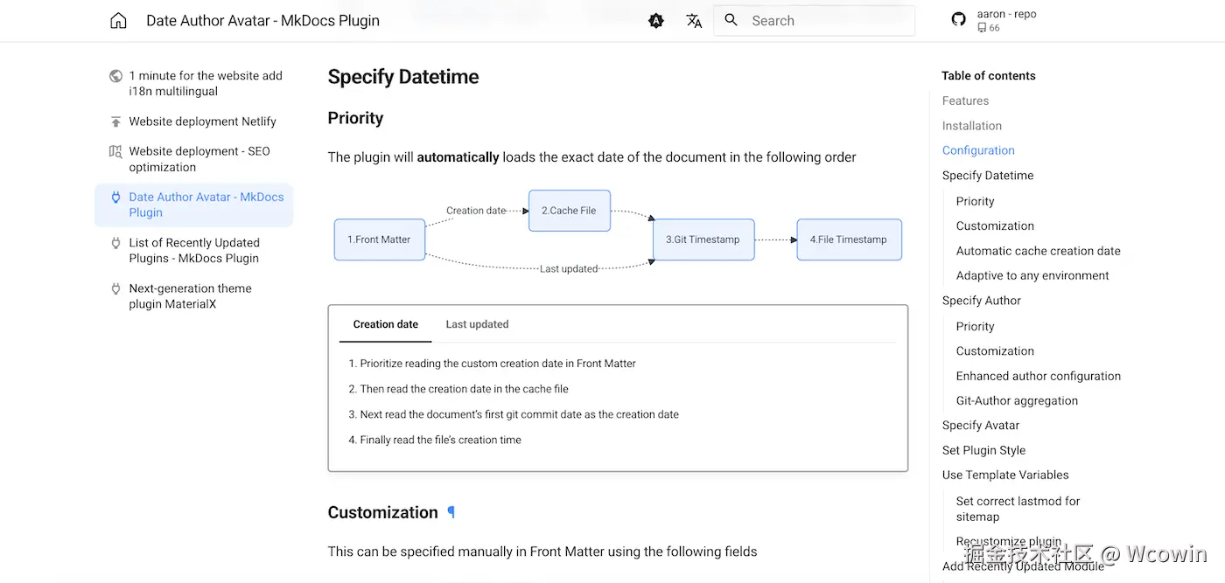1225x583 pixels.
Task: Open the language translation selector
Action: [x=694, y=21]
